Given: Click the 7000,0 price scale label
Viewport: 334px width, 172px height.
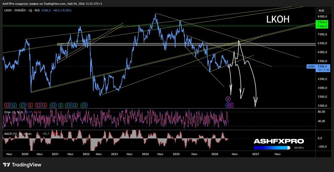Looking at the screenshot, I should tap(322, 34).
